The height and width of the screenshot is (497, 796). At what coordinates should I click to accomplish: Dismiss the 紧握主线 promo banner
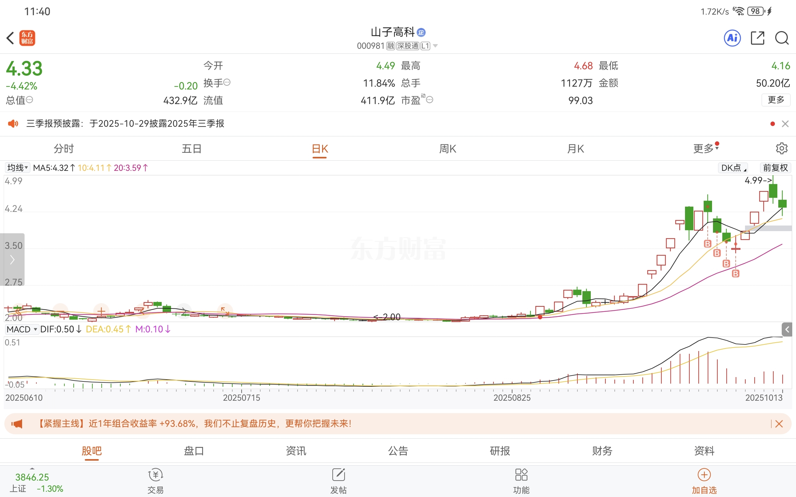[779, 424]
